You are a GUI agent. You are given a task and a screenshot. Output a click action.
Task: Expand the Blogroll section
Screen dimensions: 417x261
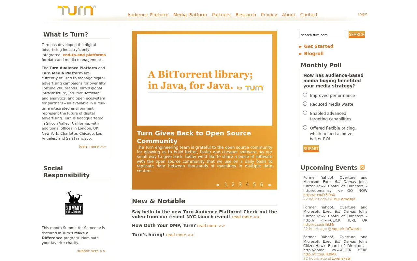[311, 54]
